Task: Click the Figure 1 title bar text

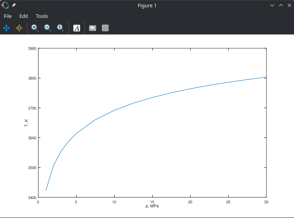Action: coord(147,5)
